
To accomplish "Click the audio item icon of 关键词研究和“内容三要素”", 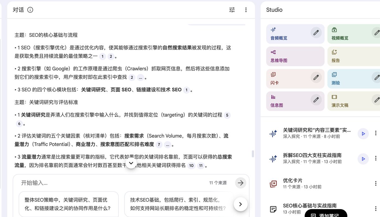I will (273, 134).
